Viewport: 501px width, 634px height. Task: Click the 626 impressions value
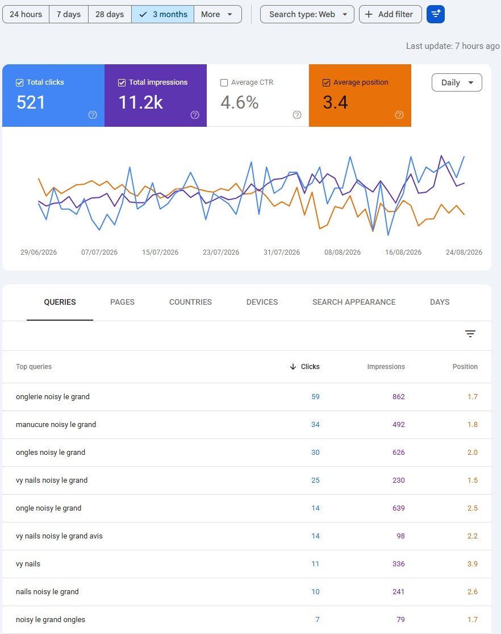pos(398,453)
